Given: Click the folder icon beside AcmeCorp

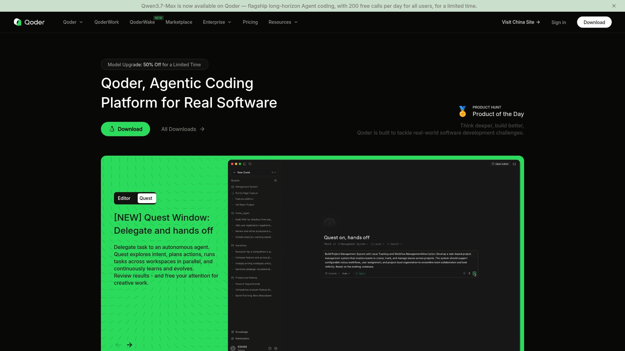Looking at the screenshot, I should (232, 246).
